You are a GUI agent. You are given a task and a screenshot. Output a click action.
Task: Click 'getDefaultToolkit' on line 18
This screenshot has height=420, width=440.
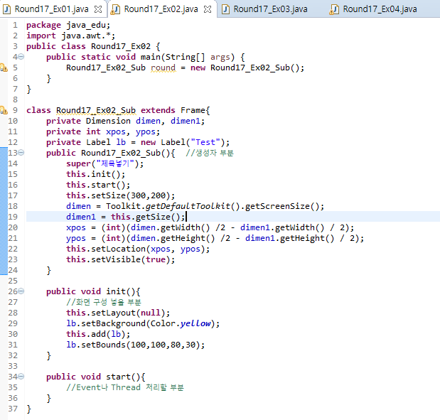[188, 207]
